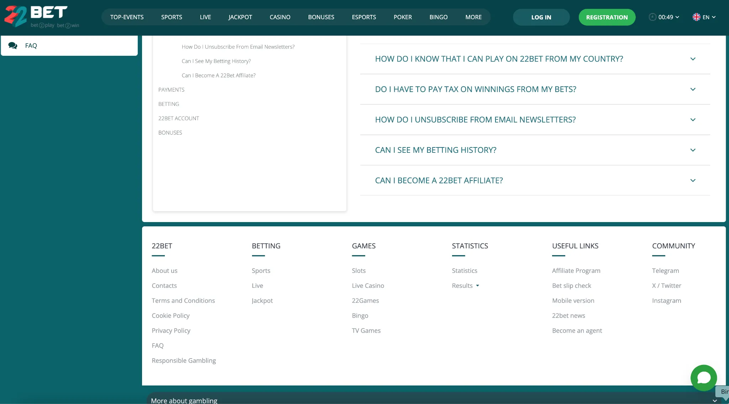Expand the unsubscribe from newsletters question

point(535,120)
